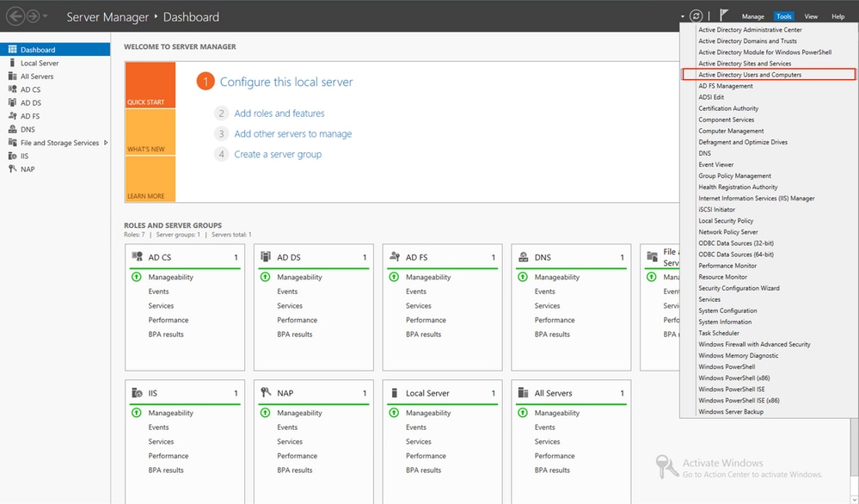Open the notifications flag icon
Screen dimensions: 859x504
click(x=724, y=15)
